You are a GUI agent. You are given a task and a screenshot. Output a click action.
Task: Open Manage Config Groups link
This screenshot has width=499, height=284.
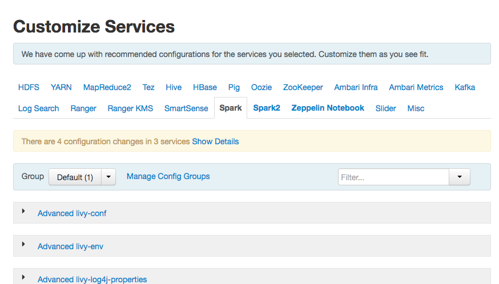[x=168, y=176]
